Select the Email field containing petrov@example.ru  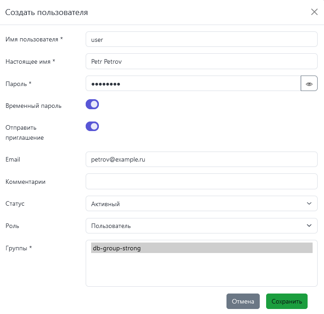click(x=201, y=160)
